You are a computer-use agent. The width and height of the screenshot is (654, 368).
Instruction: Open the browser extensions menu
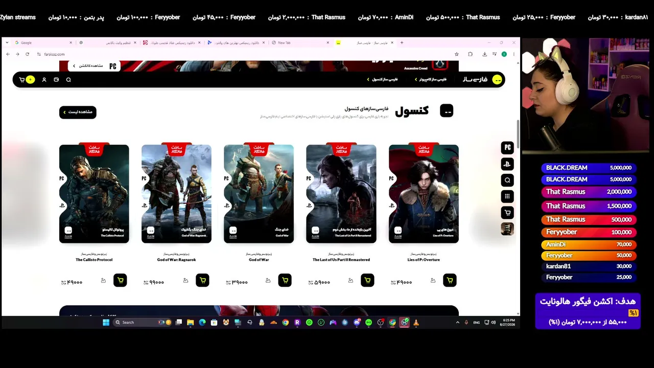click(x=470, y=54)
